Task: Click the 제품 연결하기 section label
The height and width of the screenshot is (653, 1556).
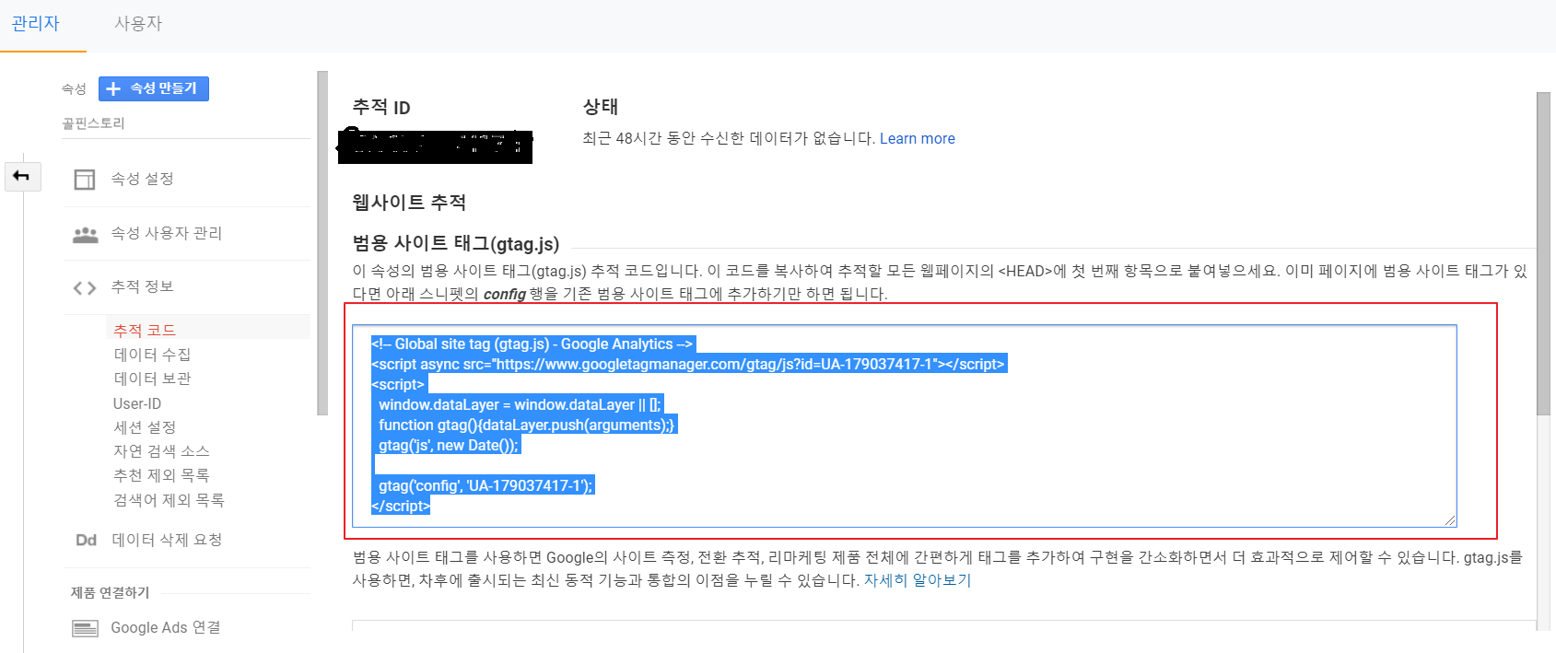Action: click(110, 592)
